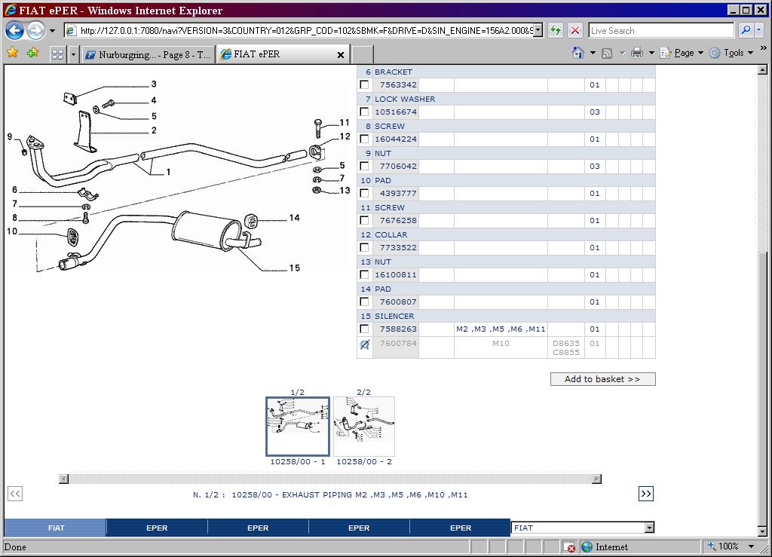Viewport: 772px width, 557px height.
Task: Click the Add to basket button
Action: 602,379
